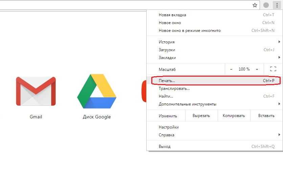Expand Дополнительные инструменты submenu
The height and width of the screenshot is (175, 283).
click(215, 104)
